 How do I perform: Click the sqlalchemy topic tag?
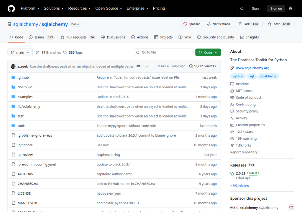[268, 76]
